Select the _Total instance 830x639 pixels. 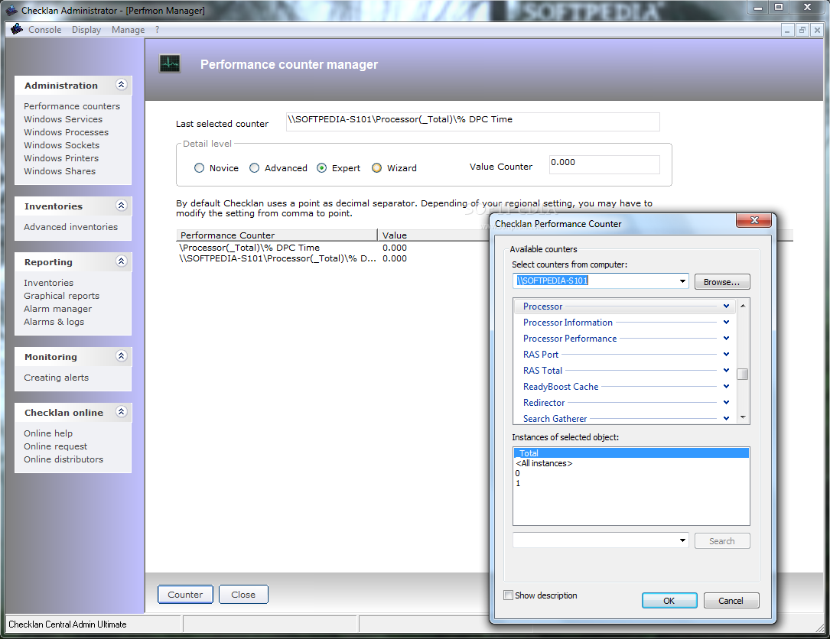[x=631, y=452]
